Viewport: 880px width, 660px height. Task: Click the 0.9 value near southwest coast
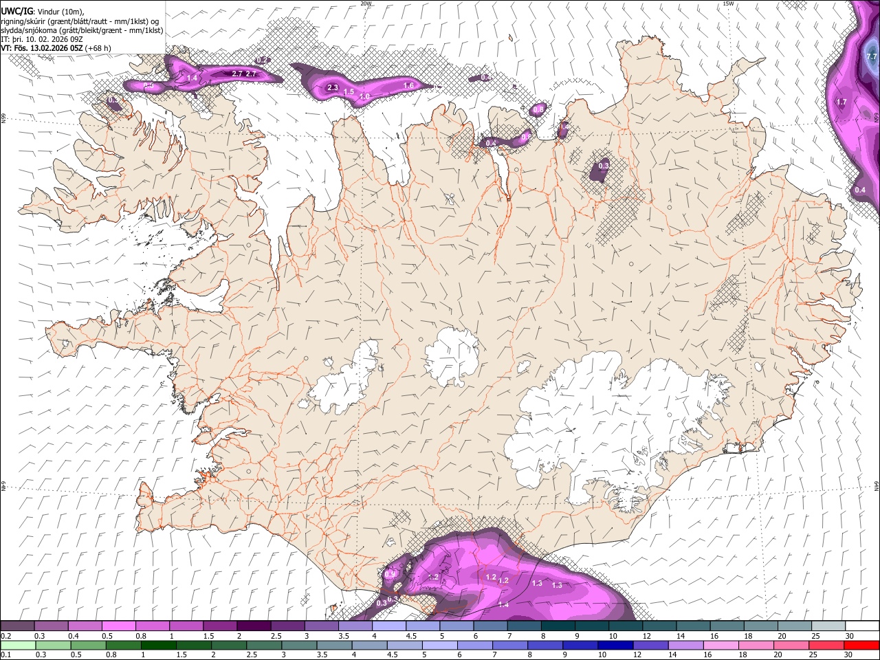[390, 574]
